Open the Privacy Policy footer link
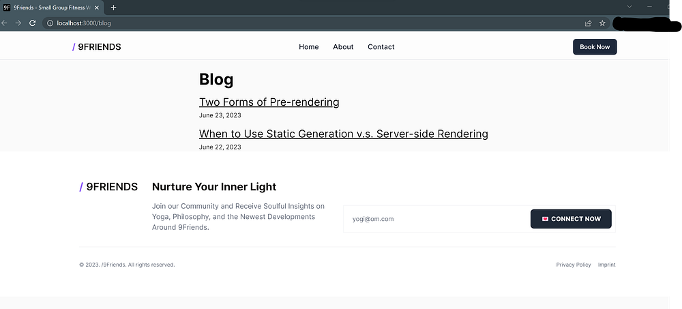The image size is (682, 309). (x=574, y=265)
